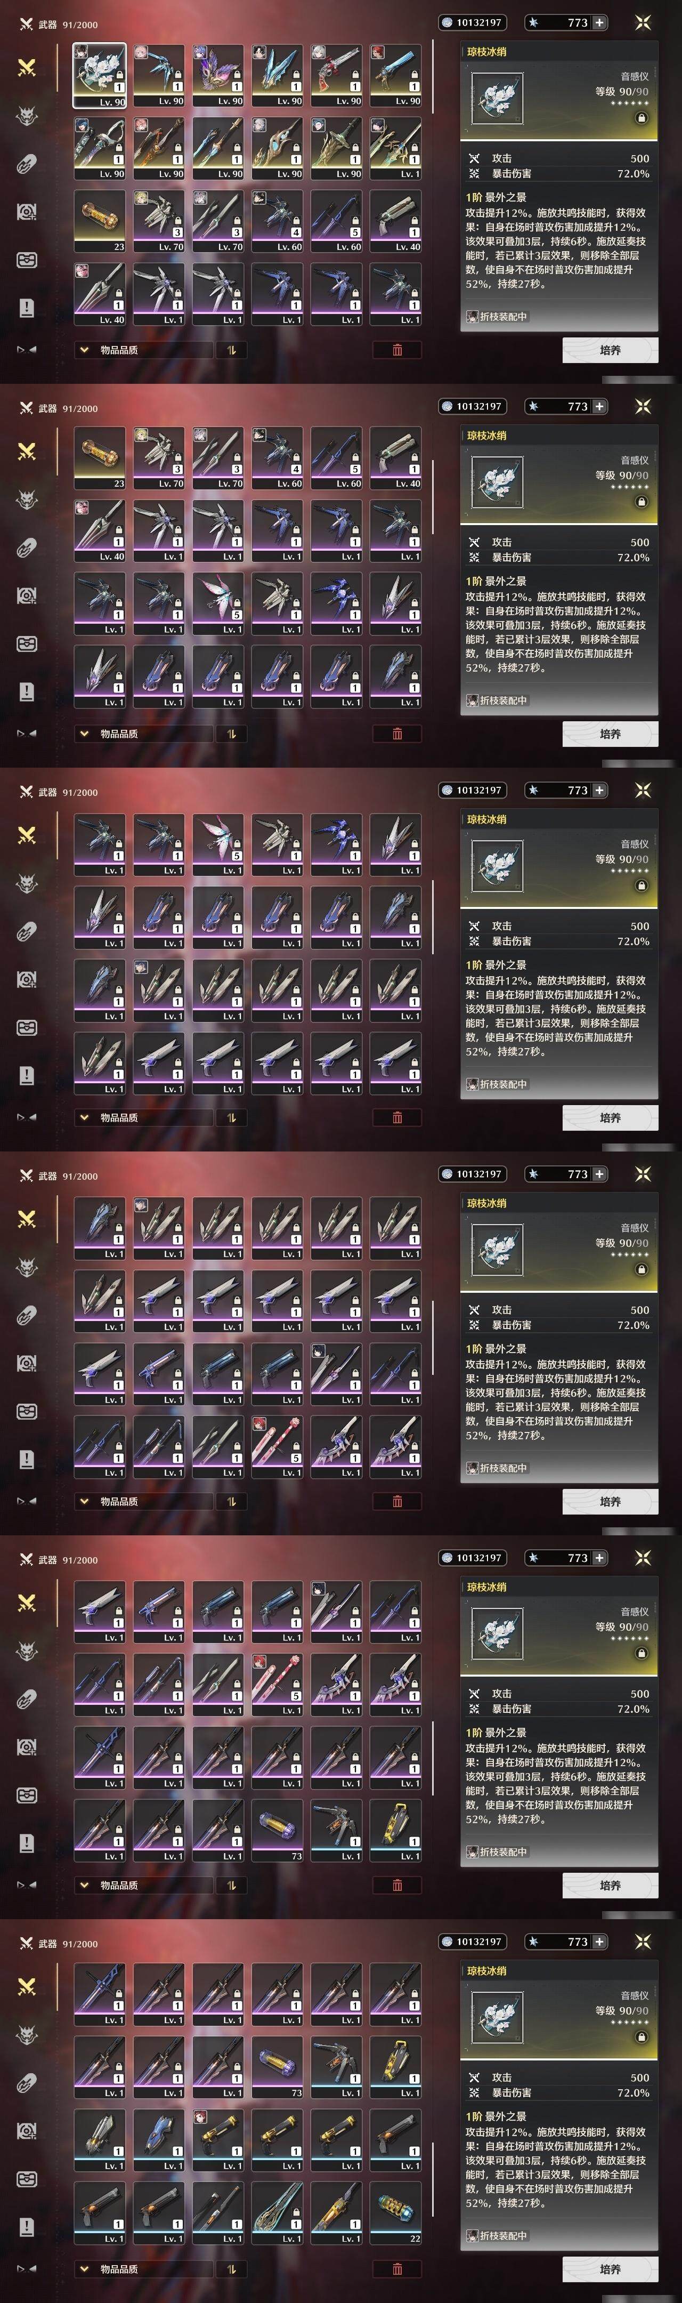Open the crossed-swords Weapons tab in bottom screenshot

point(27,1986)
